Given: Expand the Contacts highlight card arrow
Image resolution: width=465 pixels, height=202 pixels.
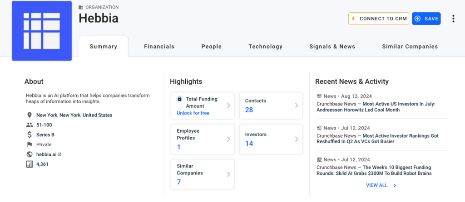Looking at the screenshot, I should coord(296,106).
